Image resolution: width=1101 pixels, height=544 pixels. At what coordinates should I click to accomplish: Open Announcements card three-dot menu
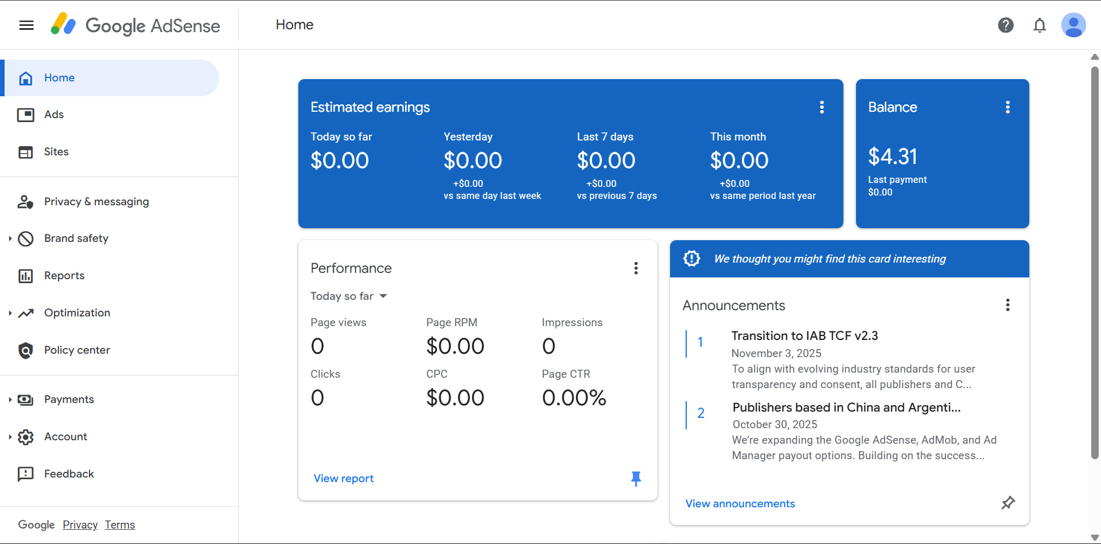pyautogui.click(x=1007, y=305)
